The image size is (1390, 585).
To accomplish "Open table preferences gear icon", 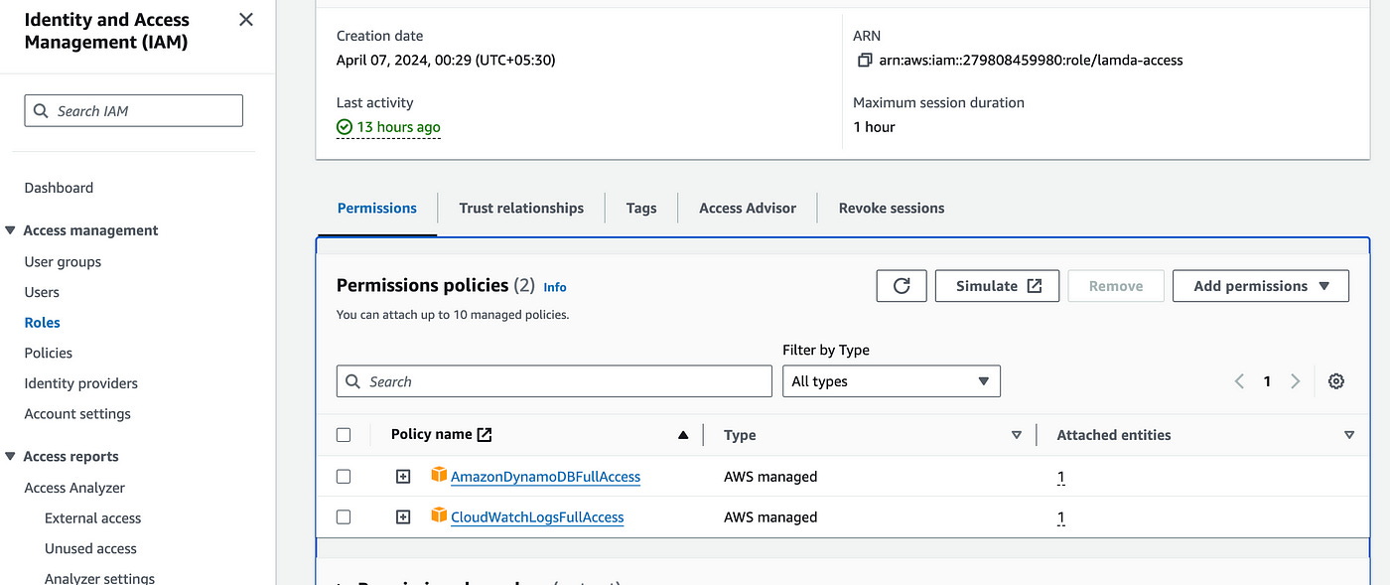I will (x=1336, y=381).
